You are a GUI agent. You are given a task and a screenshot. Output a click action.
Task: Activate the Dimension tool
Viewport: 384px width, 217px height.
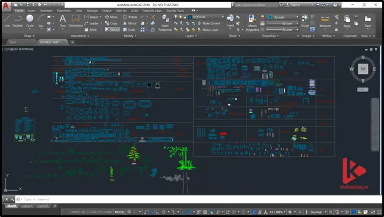(x=75, y=21)
